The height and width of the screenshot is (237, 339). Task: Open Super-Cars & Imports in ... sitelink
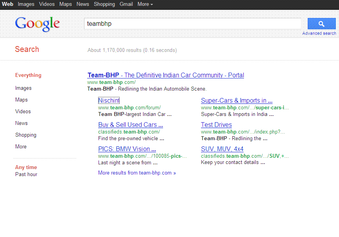coord(237,100)
